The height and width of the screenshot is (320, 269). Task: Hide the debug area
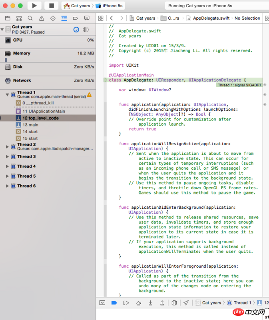point(102,303)
